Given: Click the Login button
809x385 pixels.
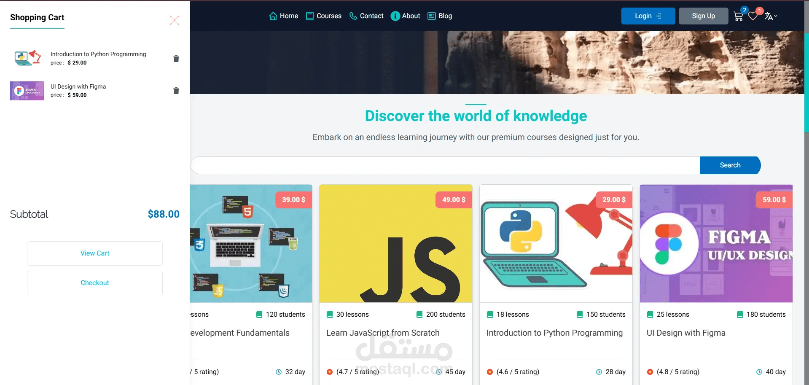Looking at the screenshot, I should point(648,16).
